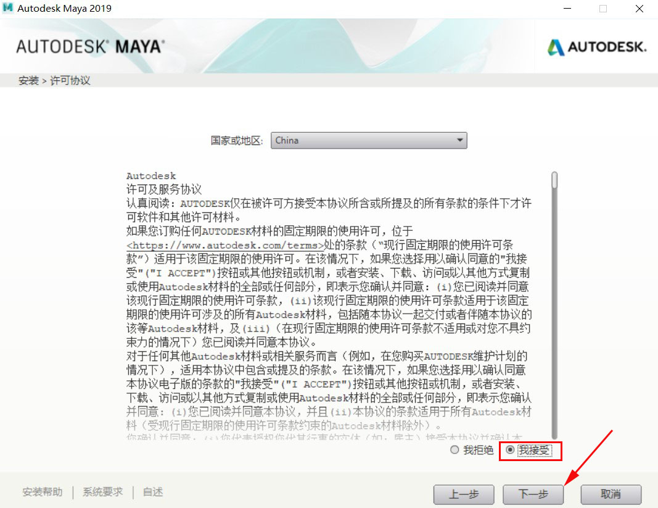Click 许可协议 in the breadcrumb
The width and height of the screenshot is (658, 508).
70,80
